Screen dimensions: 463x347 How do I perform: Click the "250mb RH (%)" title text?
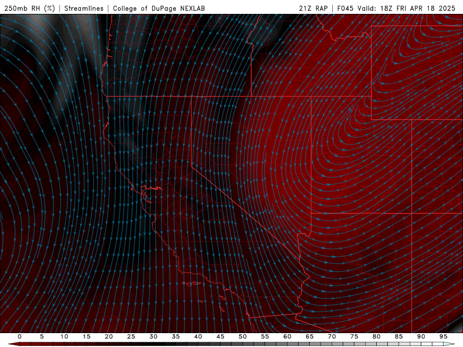pyautogui.click(x=30, y=8)
